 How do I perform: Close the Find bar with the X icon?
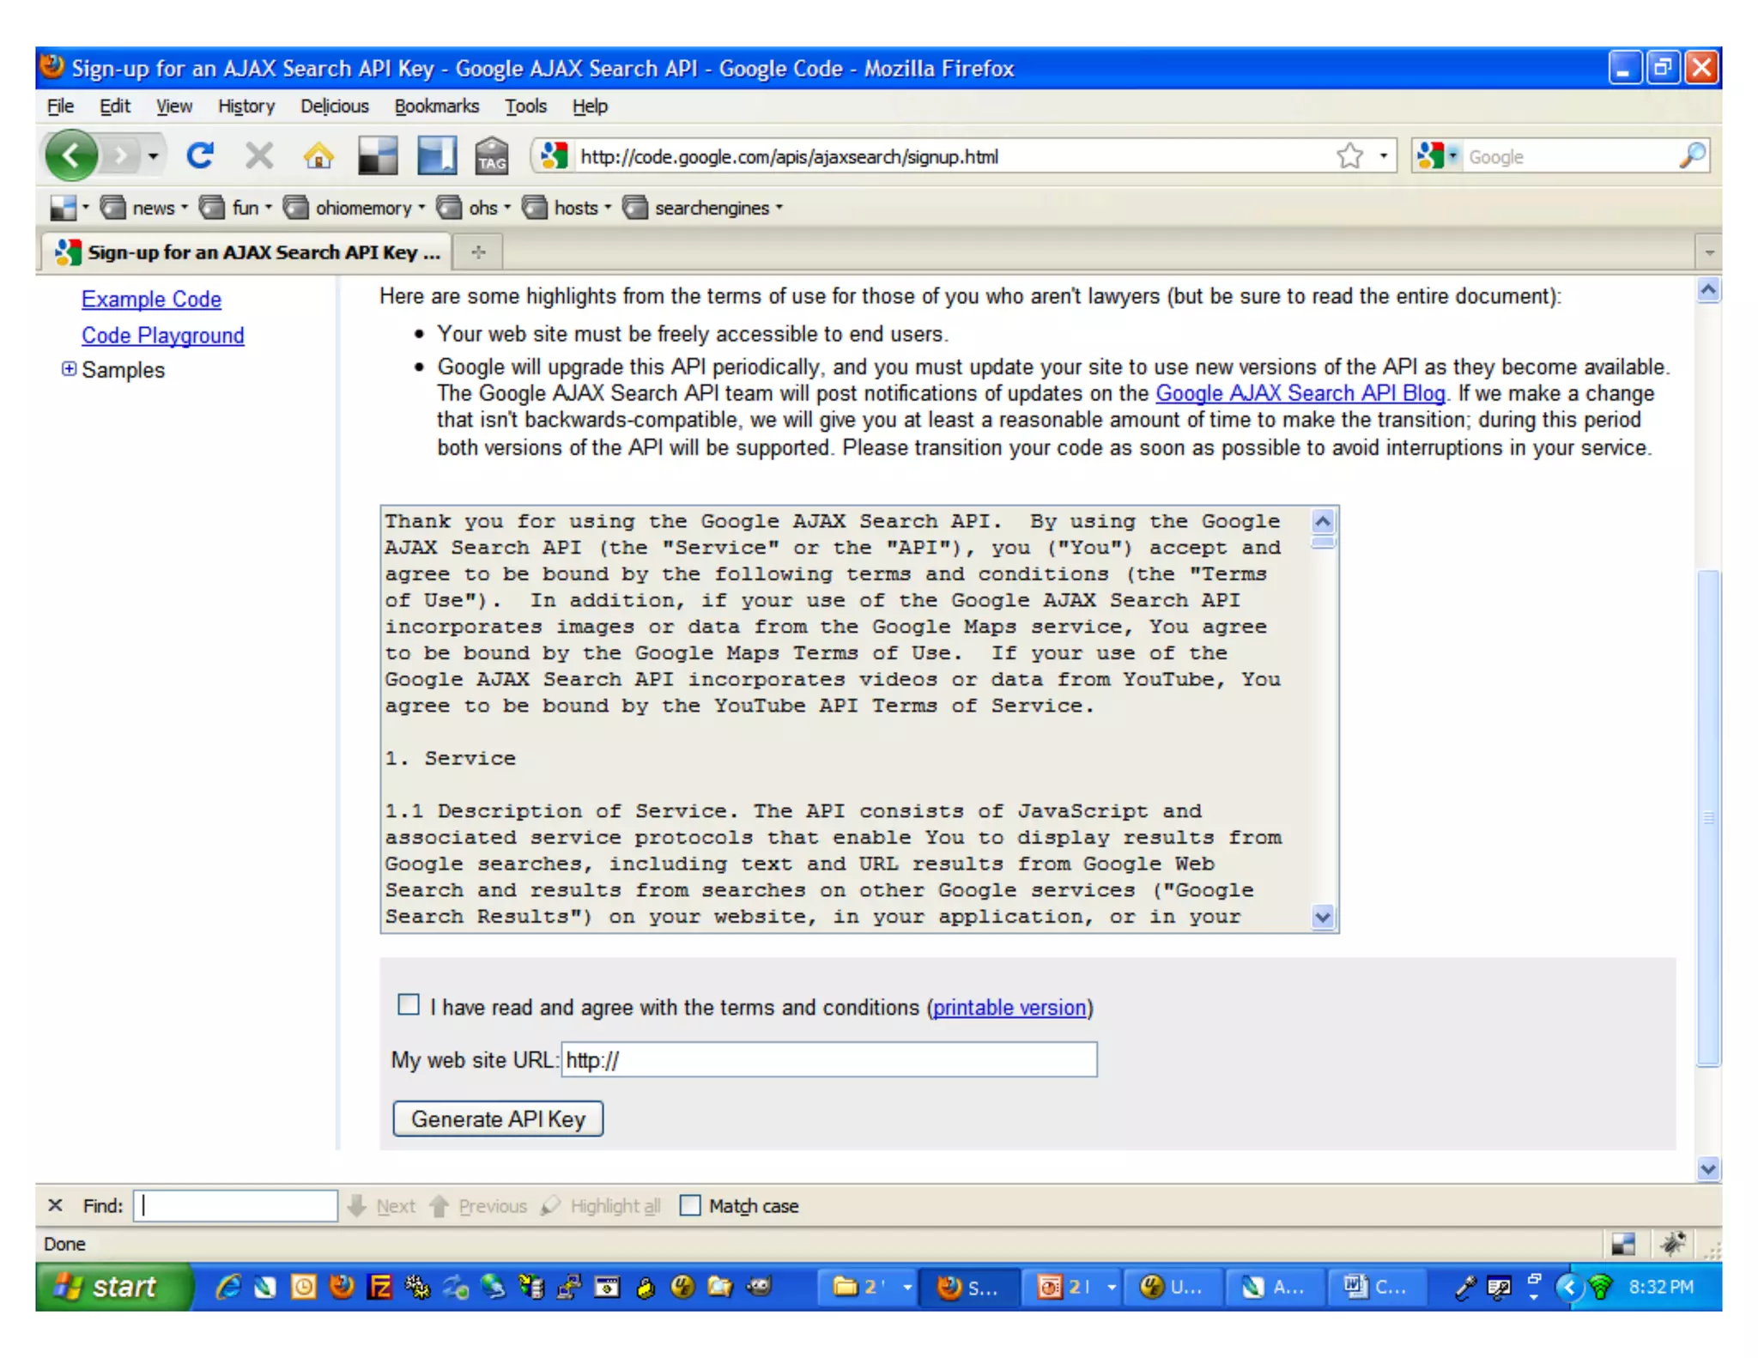pos(56,1205)
